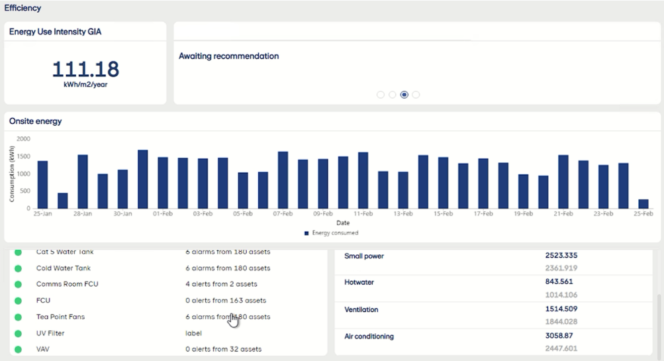Screen dimensions: 664x361
Task: Select the green status dot next to FCU
Action: [x=19, y=301]
